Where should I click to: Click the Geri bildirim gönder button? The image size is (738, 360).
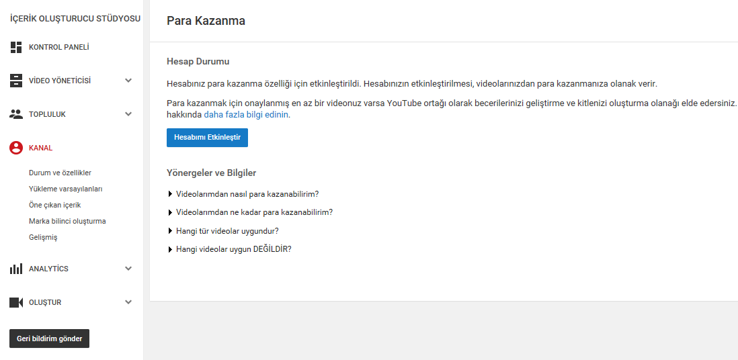point(50,339)
